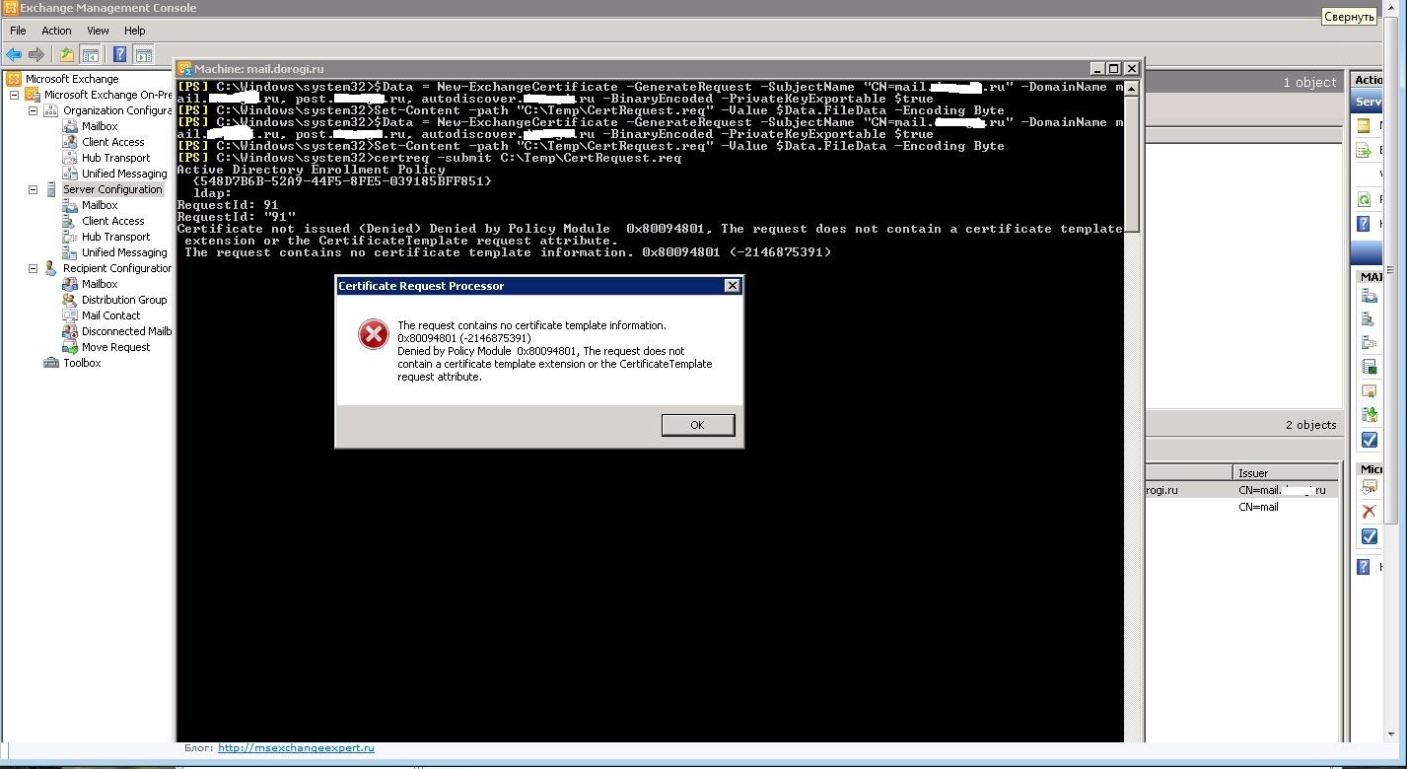The width and height of the screenshot is (1407, 769).
Task: Click the Back arrow toolbar icon
Action: click(x=14, y=55)
